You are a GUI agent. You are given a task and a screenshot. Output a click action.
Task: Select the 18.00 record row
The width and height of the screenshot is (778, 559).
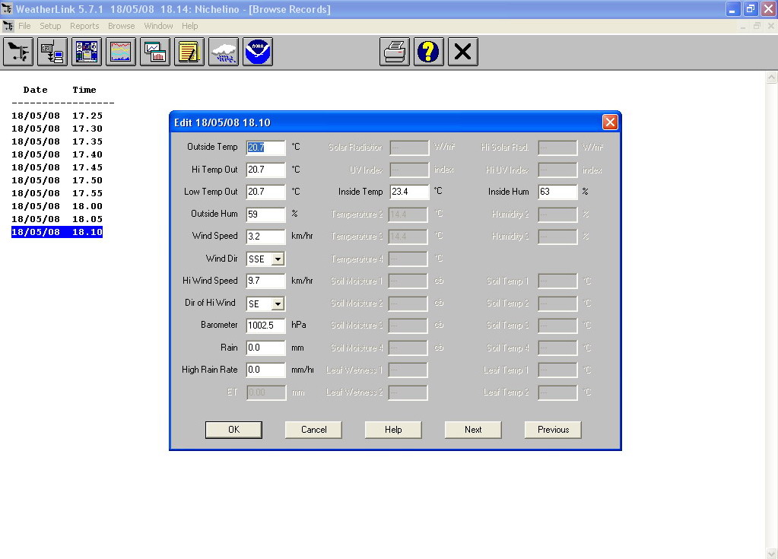57,206
